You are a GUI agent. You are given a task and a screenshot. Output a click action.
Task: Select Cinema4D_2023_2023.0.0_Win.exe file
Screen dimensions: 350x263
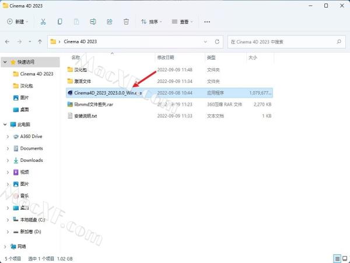pyautogui.click(x=169, y=93)
